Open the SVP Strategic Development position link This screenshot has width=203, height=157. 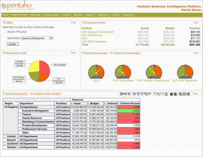click(98, 32)
